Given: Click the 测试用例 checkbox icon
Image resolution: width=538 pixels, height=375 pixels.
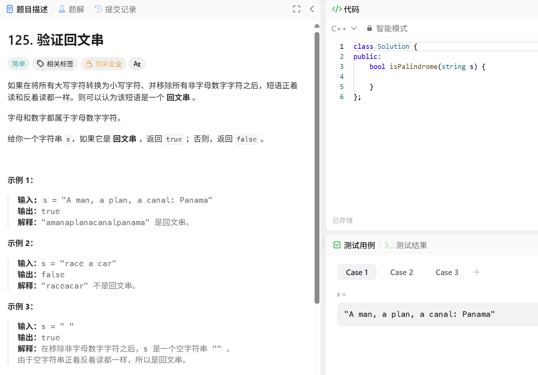Looking at the screenshot, I should click(337, 245).
